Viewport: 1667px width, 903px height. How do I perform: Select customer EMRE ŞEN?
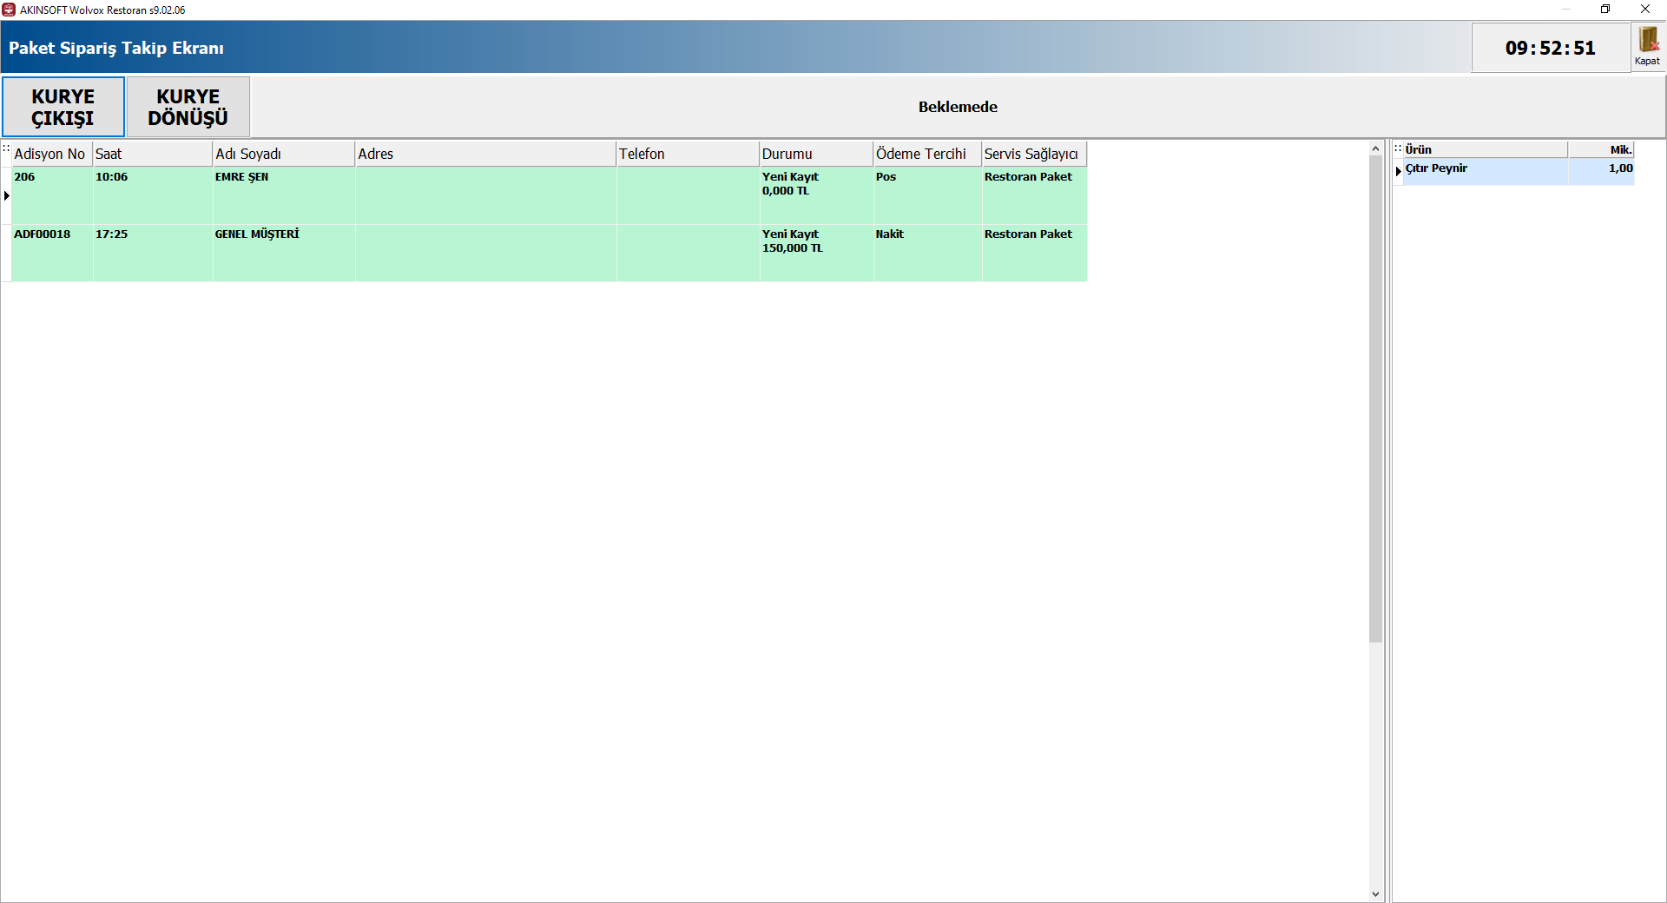tap(284, 195)
